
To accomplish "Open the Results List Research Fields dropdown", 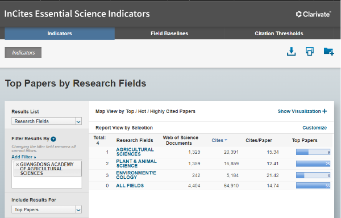I will tap(47, 121).
